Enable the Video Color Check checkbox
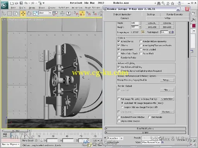 (x=119, y=54)
